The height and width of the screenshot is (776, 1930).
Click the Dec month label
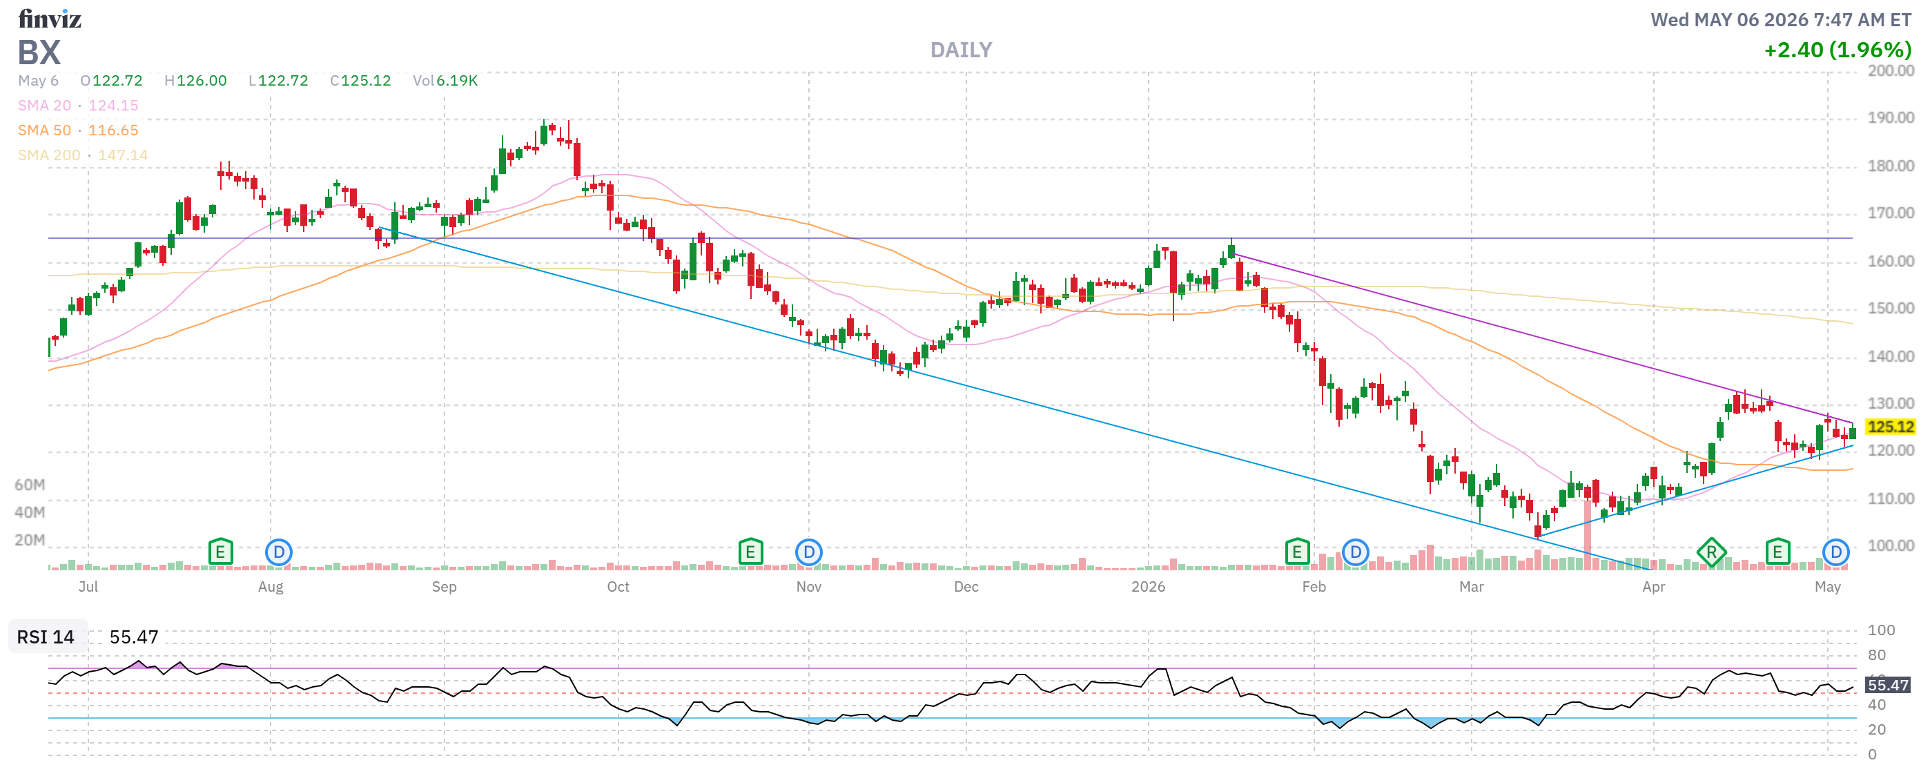(966, 587)
